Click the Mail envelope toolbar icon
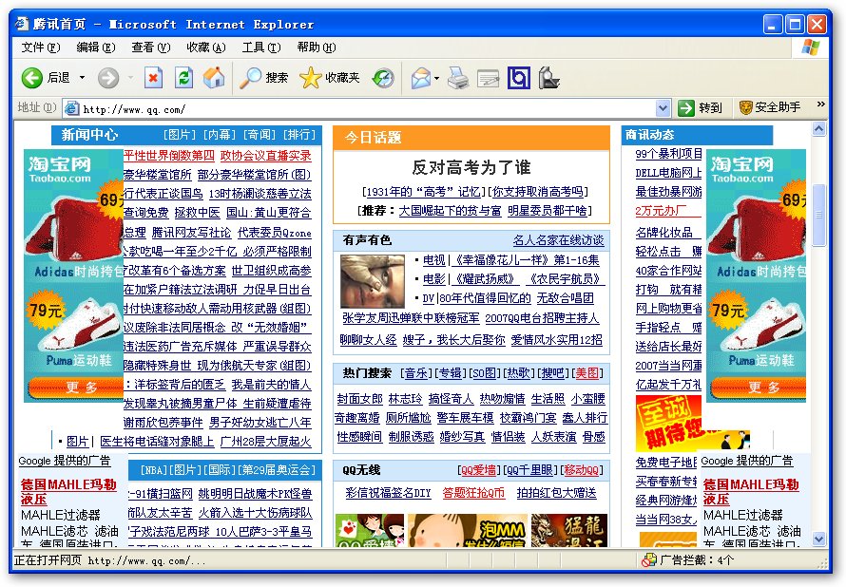Viewport: 846px width, 587px height. (421, 78)
